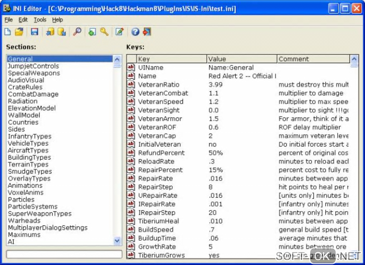Image resolution: width=365 pixels, height=265 pixels.
Task: Click the yellow folder with down arrow icon
Action: point(62,32)
